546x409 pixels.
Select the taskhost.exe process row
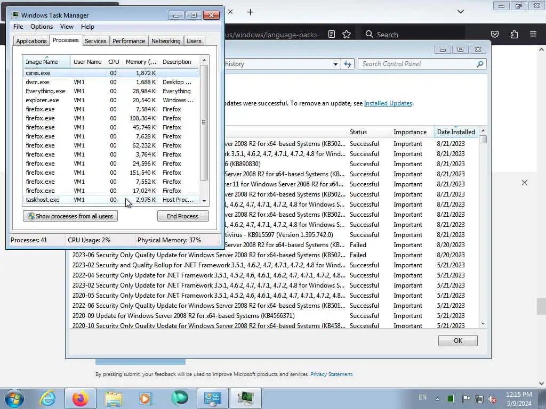(111, 200)
